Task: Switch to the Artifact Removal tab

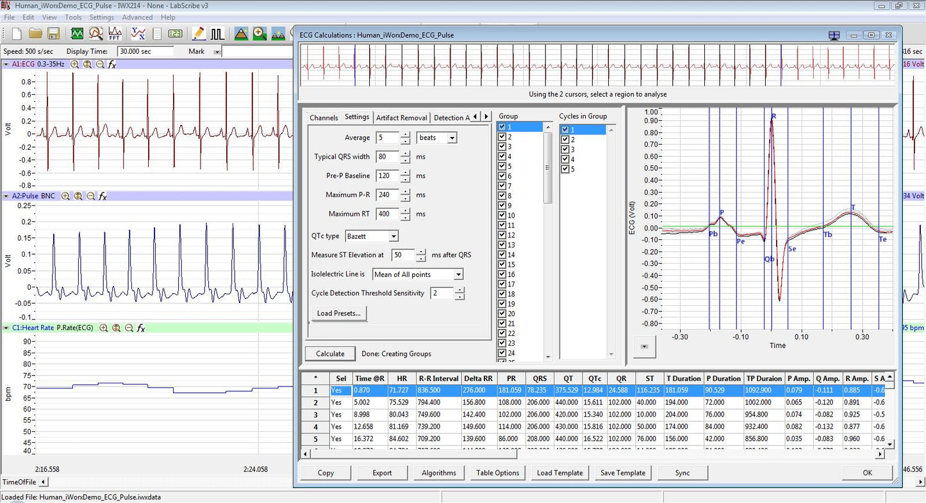Action: click(x=401, y=118)
